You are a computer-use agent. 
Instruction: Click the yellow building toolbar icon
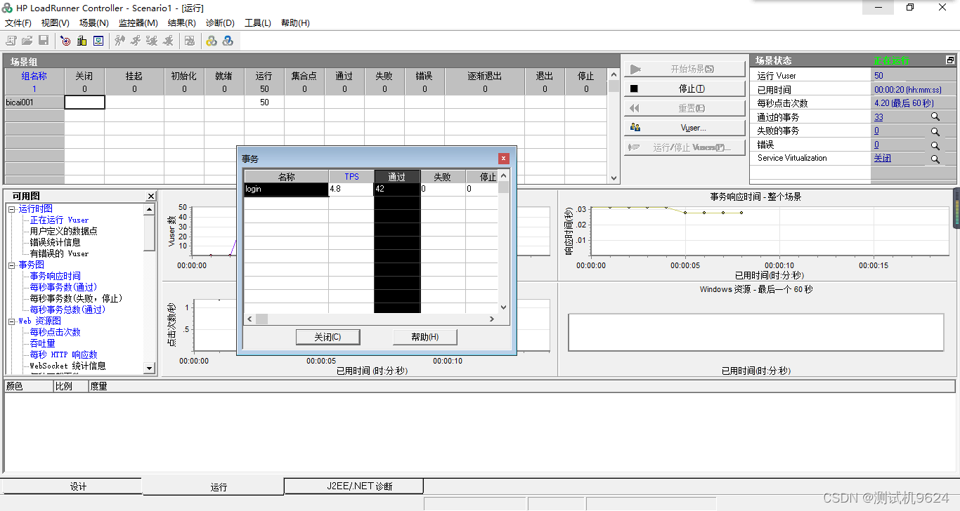coord(82,41)
